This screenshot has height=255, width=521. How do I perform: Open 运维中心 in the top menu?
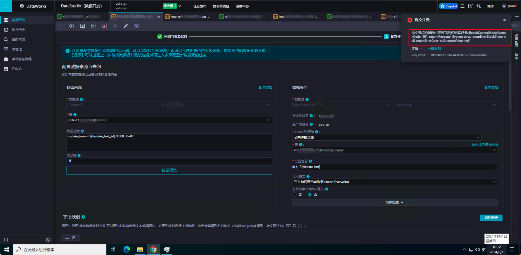click(242, 6)
